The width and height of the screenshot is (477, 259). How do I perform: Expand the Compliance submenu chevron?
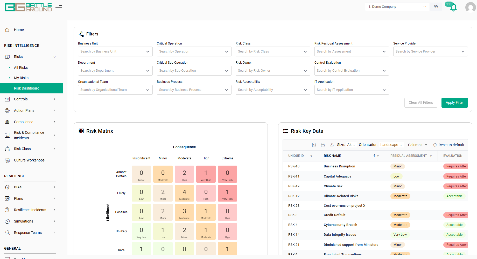[x=54, y=122]
